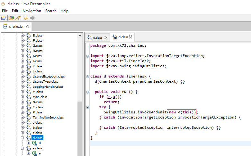Click the LicenseException.class file icon

(29, 77)
